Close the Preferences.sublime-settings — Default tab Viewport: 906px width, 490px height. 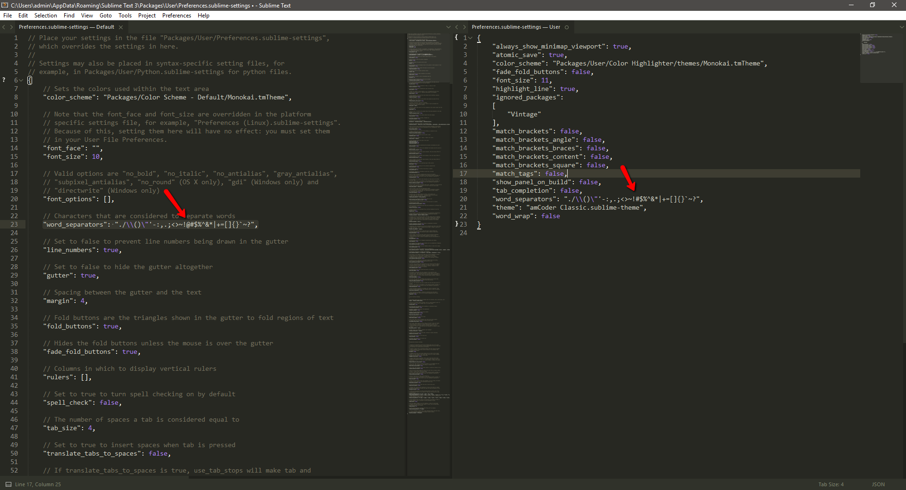(x=121, y=27)
